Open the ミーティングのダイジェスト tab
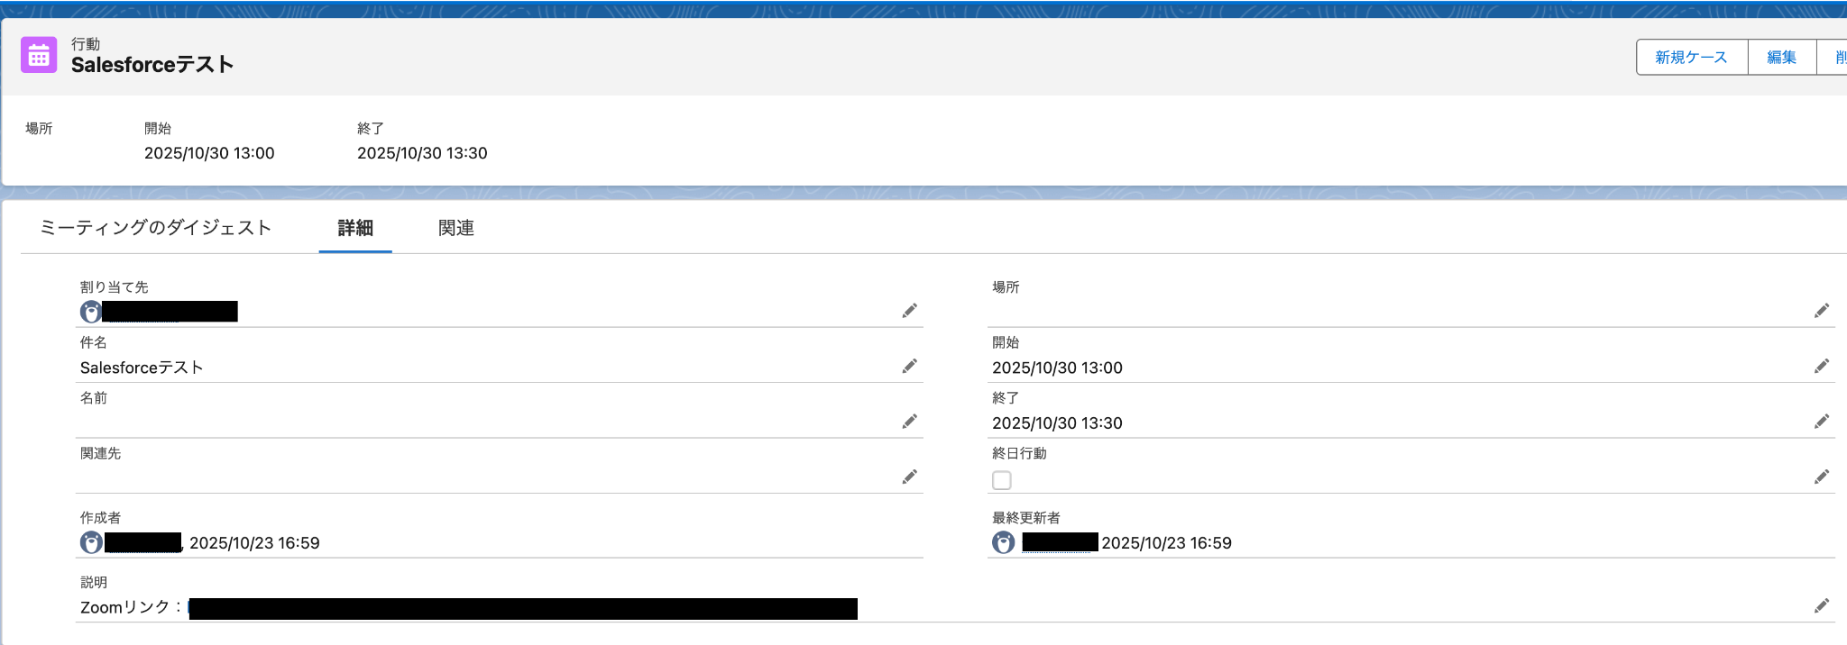This screenshot has width=1847, height=645. (155, 228)
